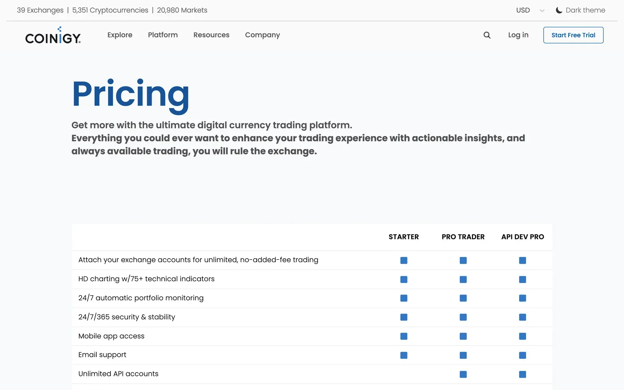The height and width of the screenshot is (390, 624).
Task: Open the Explore menu
Action: click(120, 35)
